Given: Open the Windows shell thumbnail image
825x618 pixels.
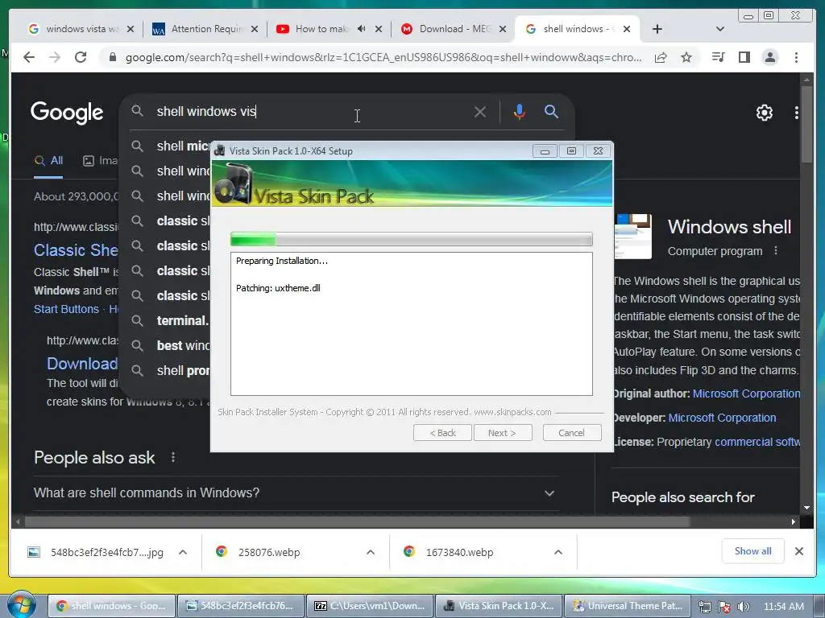Looking at the screenshot, I should (633, 236).
